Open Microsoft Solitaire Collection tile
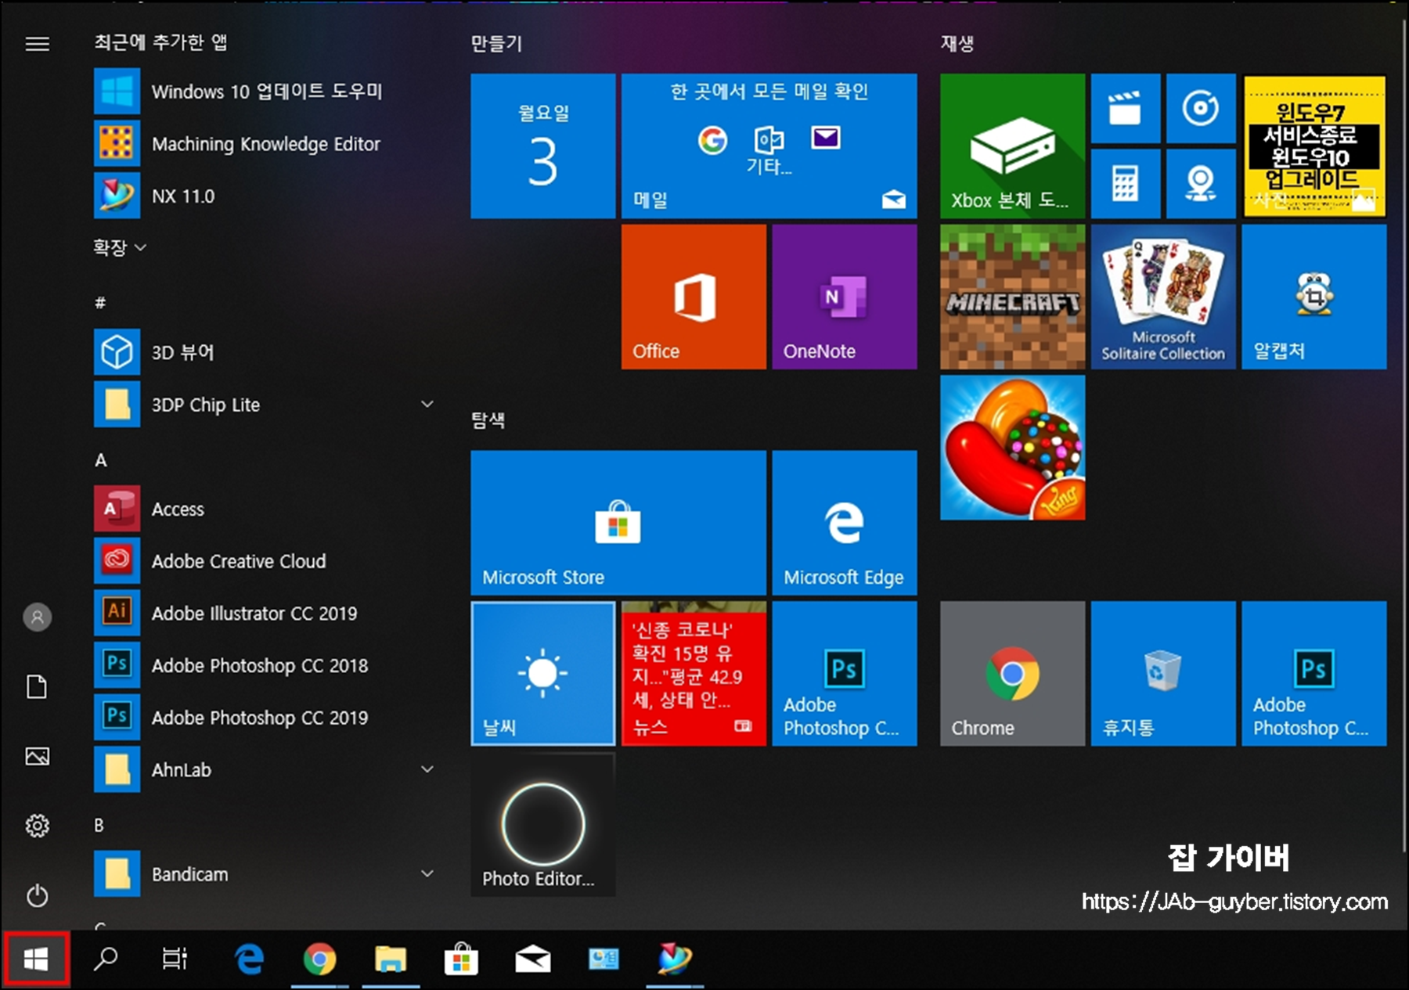 (1163, 297)
